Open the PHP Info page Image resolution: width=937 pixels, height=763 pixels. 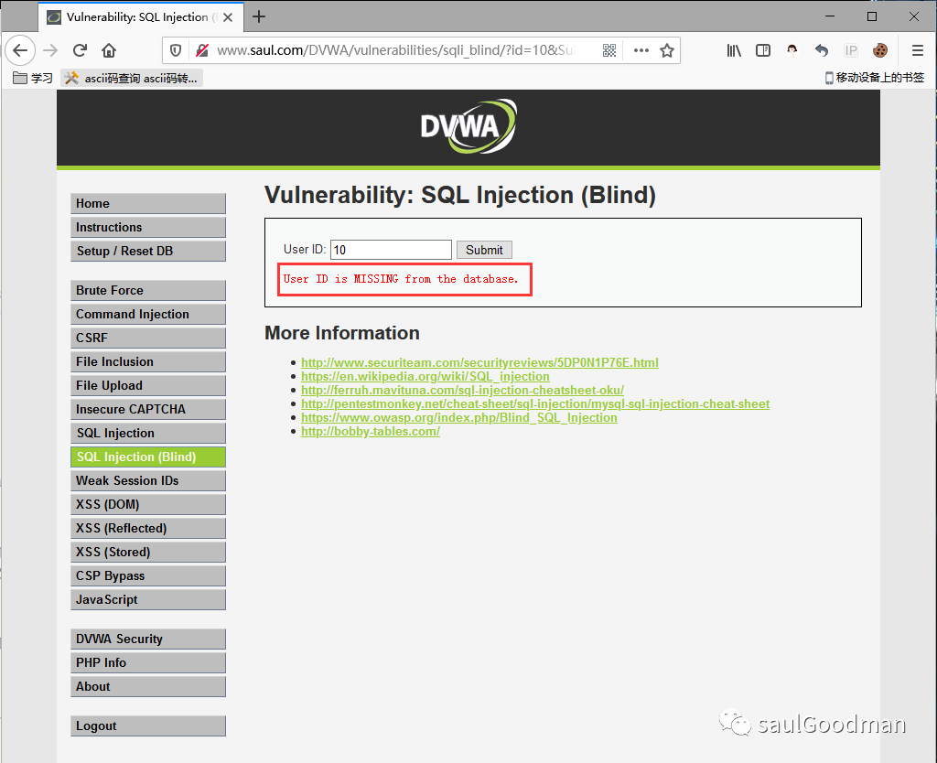148,662
